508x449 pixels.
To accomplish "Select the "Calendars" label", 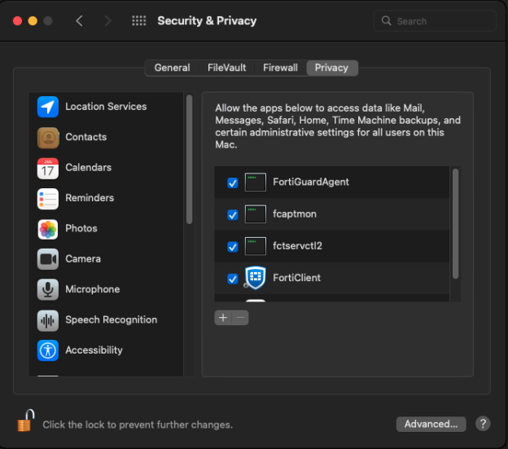I will pyautogui.click(x=89, y=168).
